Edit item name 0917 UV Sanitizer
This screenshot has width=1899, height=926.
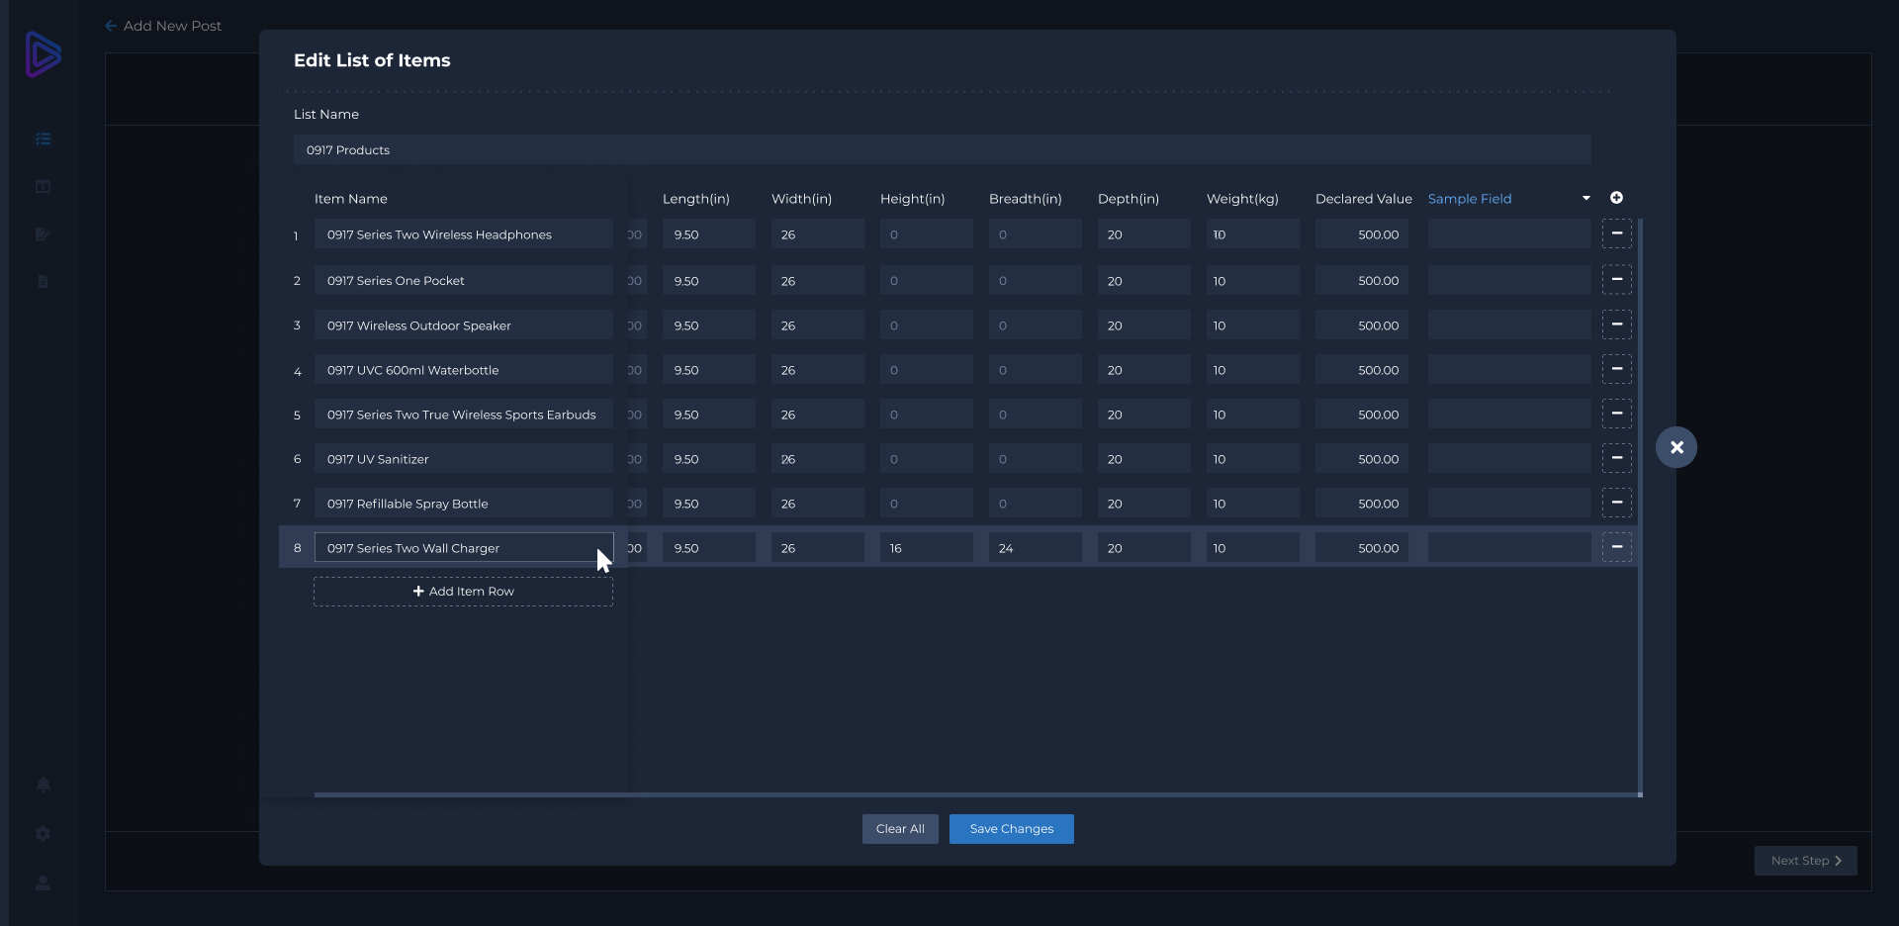click(463, 459)
